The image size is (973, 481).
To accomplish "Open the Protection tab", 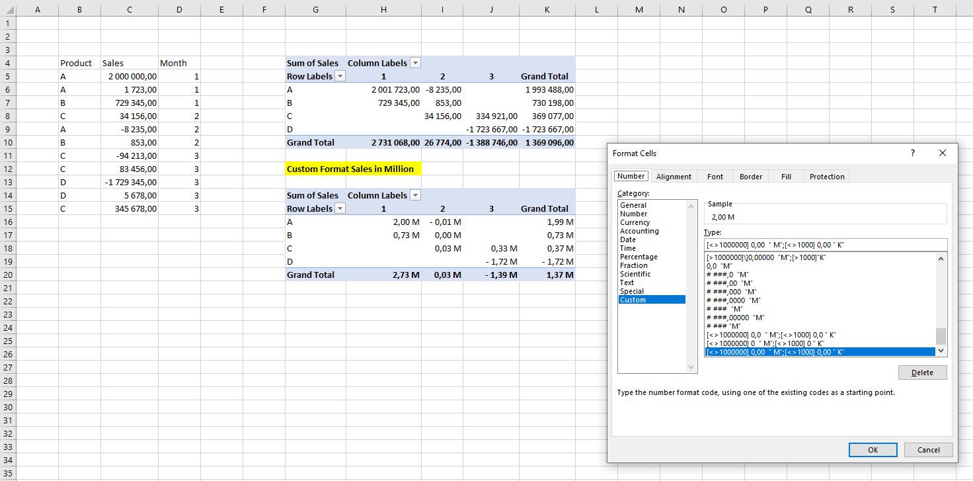I will 827,177.
